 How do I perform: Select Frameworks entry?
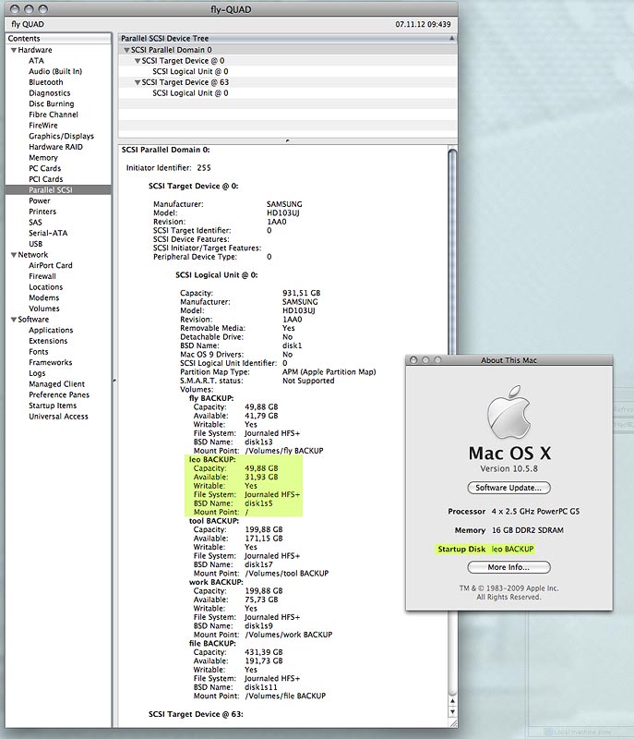tap(51, 362)
